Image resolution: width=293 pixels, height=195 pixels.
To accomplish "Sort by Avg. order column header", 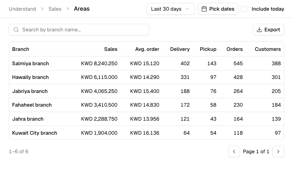I will (x=147, y=49).
